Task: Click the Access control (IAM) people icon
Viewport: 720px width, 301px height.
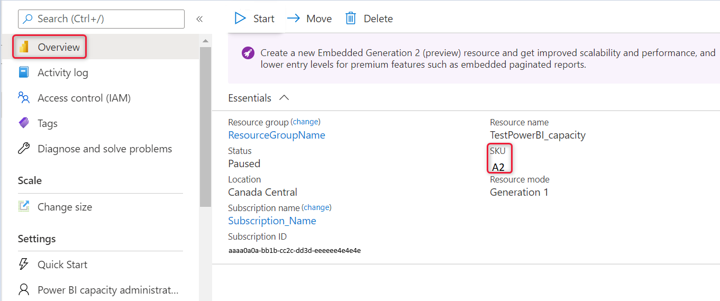Action: (24, 98)
